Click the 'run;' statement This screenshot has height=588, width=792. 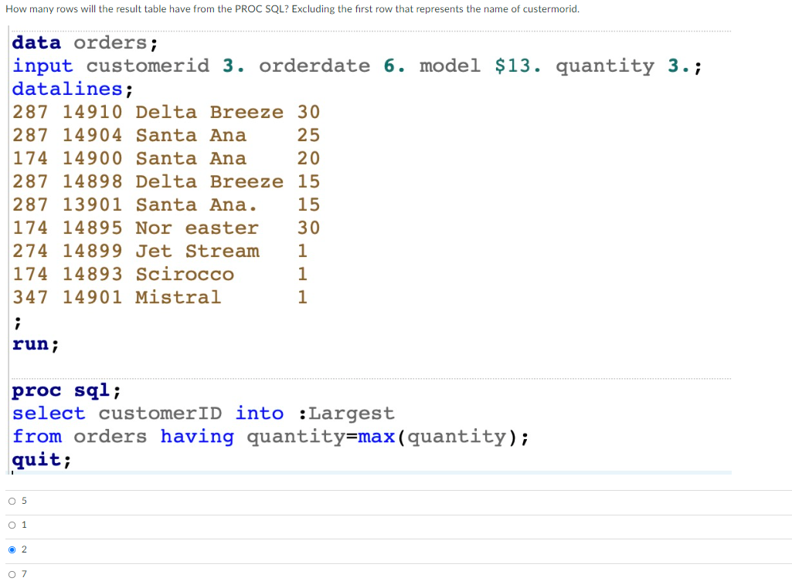[x=36, y=344]
